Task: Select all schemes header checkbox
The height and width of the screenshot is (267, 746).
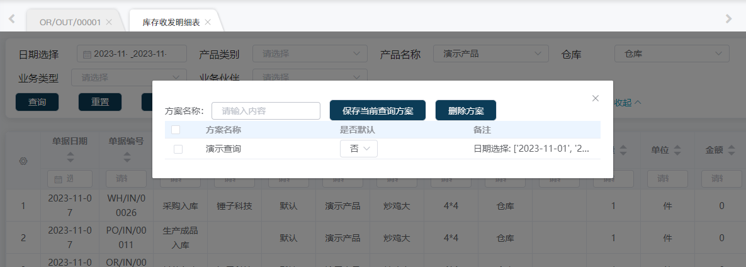Action: [176, 130]
